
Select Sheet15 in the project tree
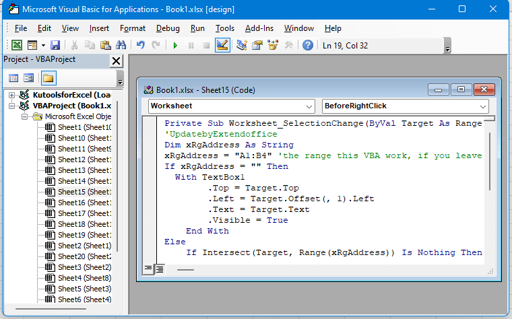point(77,192)
